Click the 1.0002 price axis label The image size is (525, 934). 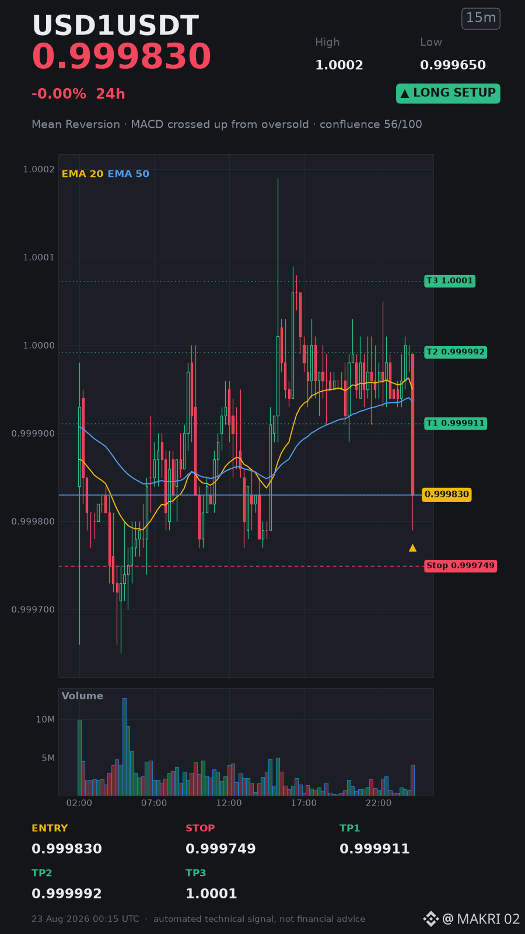[x=38, y=170]
